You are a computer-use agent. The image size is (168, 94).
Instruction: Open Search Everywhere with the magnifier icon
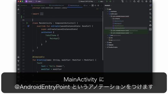(x=142, y=1)
